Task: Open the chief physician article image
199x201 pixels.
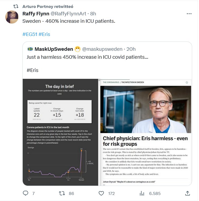Action: (146, 132)
